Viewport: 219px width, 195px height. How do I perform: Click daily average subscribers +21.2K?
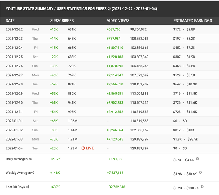(55, 159)
